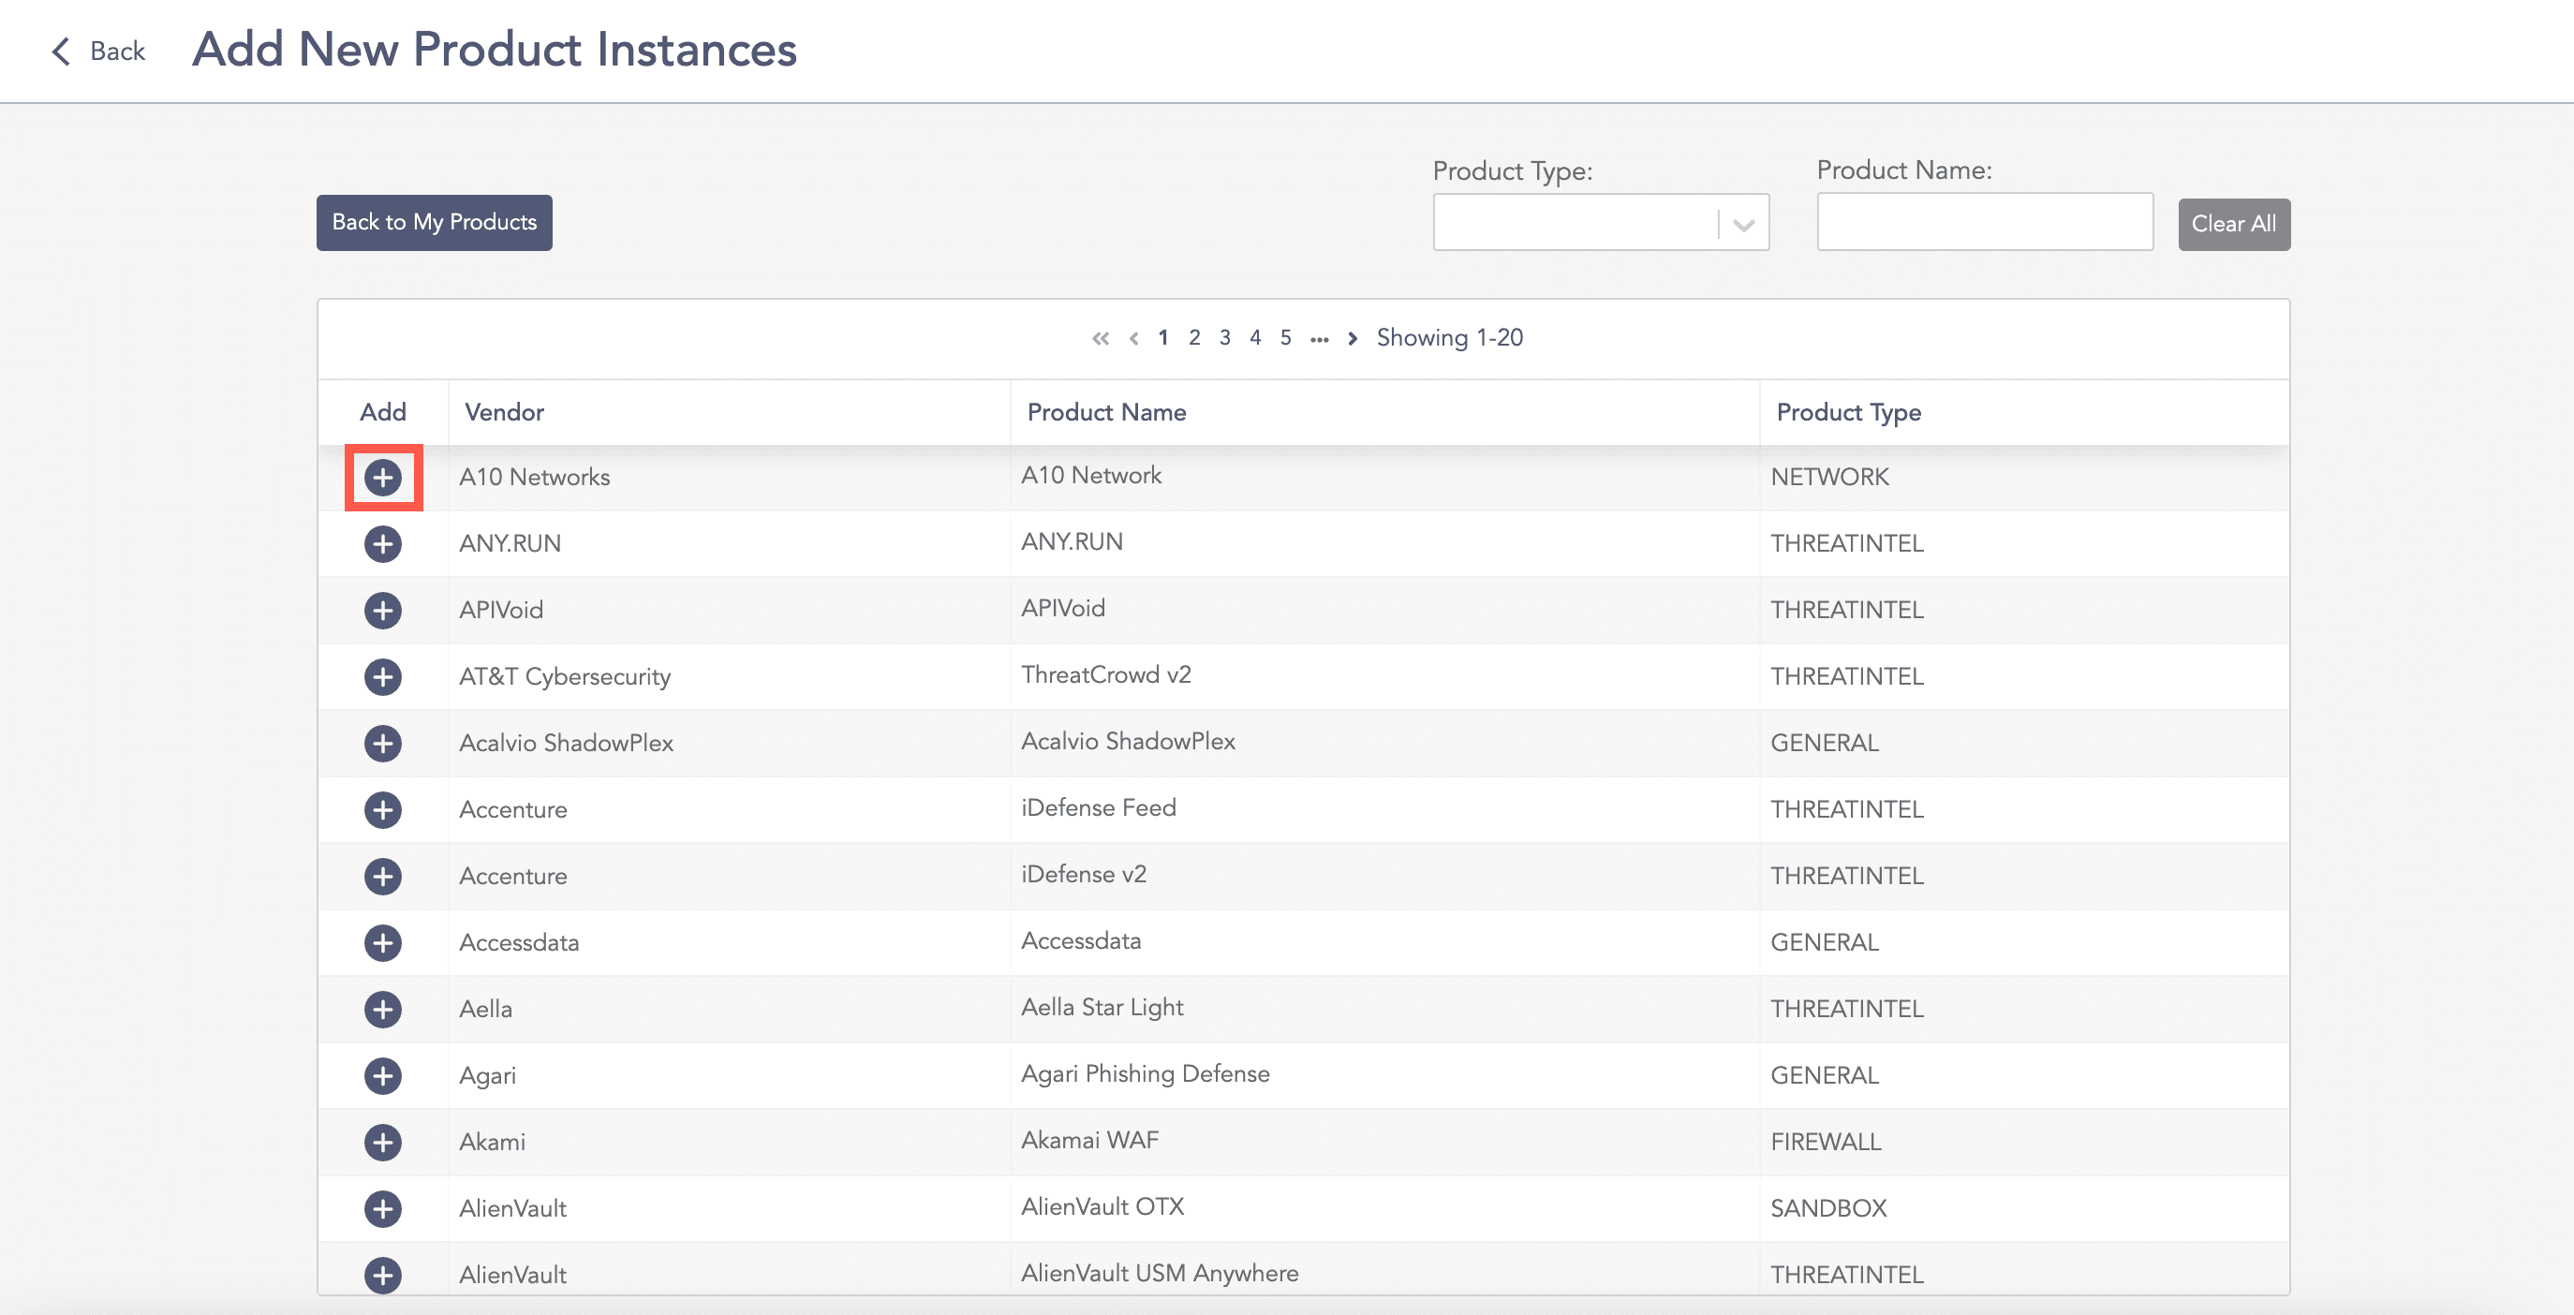Add the ANY.RUN product instance
Viewport: 2574px width, 1315px height.
383,543
